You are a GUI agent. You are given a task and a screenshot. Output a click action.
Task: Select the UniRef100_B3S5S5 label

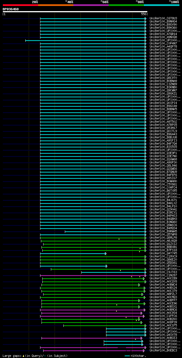[163, 147]
